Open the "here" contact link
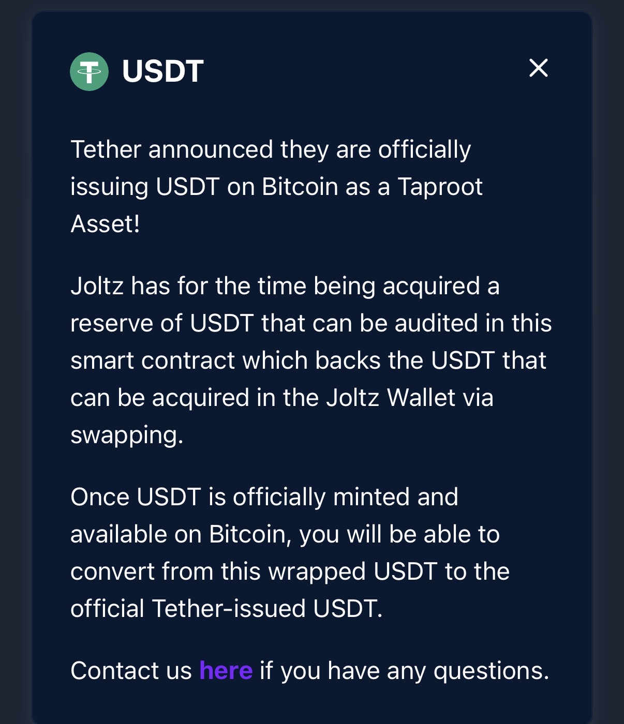 [226, 671]
